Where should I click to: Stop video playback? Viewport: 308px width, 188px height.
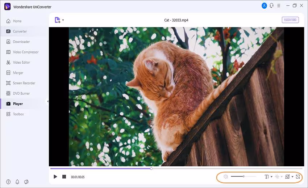[x=64, y=177]
